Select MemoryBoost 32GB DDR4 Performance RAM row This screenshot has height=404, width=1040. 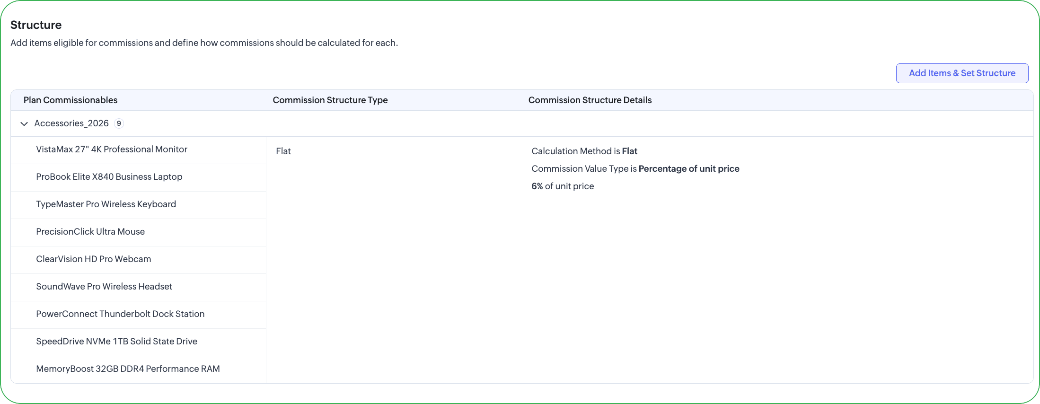[x=139, y=369]
